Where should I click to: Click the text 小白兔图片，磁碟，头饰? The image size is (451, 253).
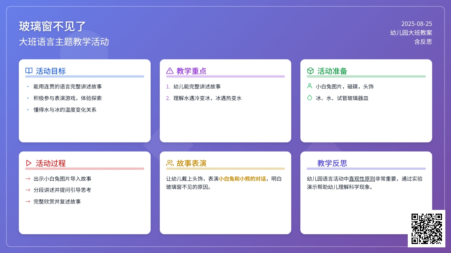pos(345,87)
